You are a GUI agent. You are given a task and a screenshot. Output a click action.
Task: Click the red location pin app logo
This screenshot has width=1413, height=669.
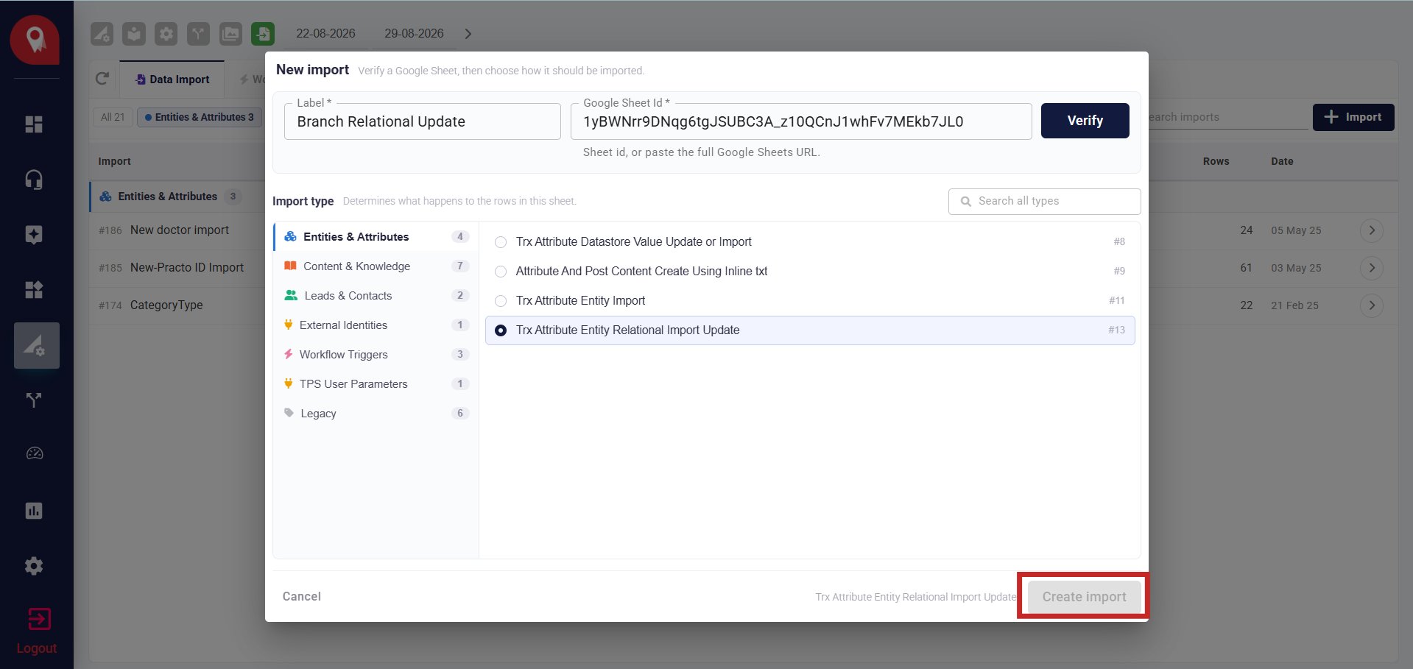[35, 40]
